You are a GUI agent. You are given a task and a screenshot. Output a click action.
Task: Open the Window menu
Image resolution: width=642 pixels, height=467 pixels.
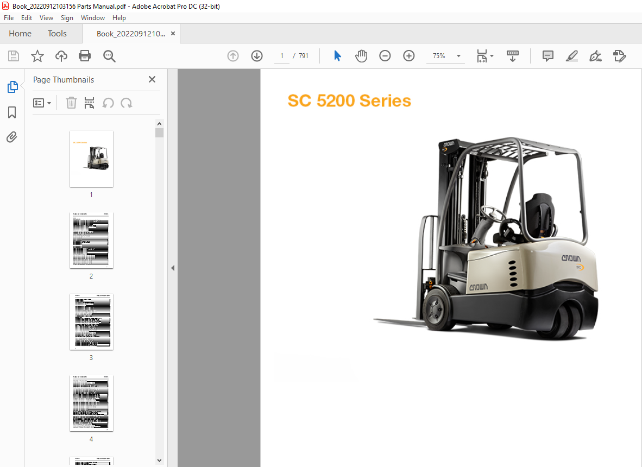coord(92,18)
